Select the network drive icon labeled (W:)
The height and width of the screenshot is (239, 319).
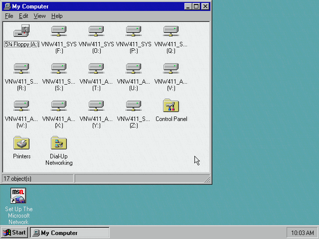21,106
